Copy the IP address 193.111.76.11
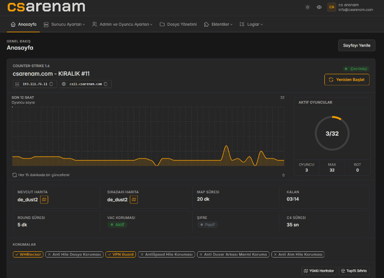 (x=52, y=84)
